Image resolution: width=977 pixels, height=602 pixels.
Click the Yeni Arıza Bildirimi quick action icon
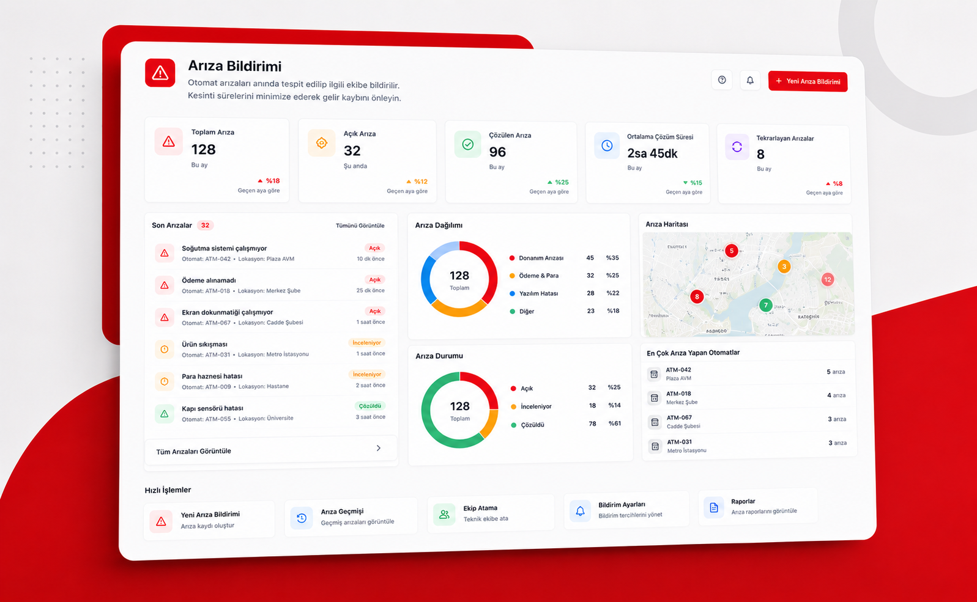(161, 521)
